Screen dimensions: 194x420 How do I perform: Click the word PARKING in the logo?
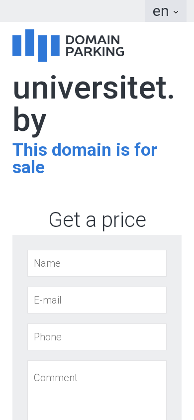(x=95, y=51)
